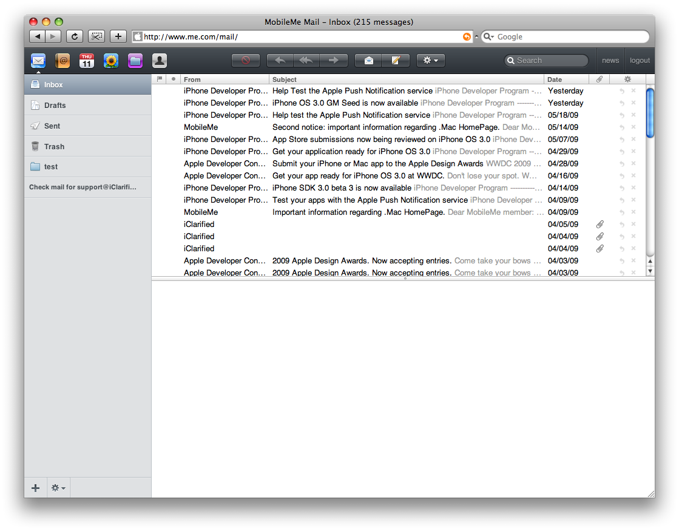Click the 'logout' link
The width and height of the screenshot is (679, 531).
click(640, 61)
